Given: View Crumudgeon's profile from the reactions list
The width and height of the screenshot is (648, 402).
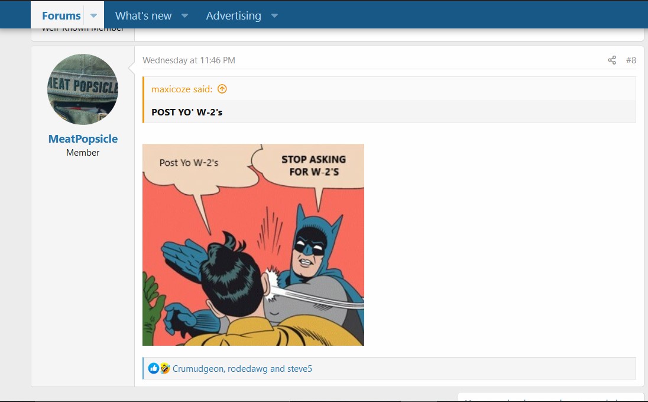Looking at the screenshot, I should 197,369.
